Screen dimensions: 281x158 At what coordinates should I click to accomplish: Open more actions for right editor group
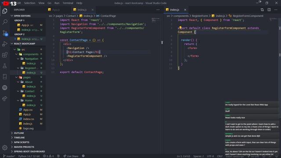(276, 10)
